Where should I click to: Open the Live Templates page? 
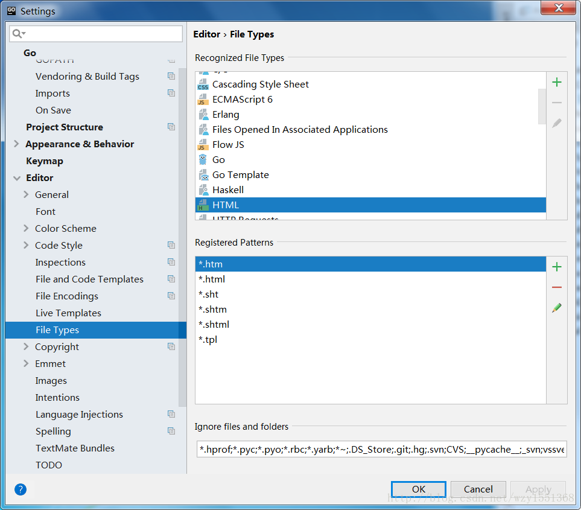pyautogui.click(x=68, y=313)
